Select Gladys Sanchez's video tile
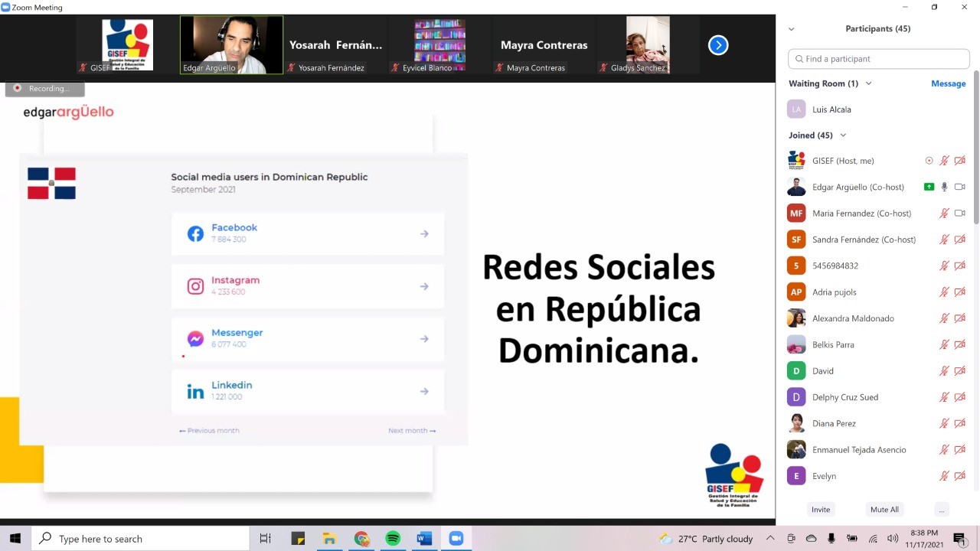The height and width of the screenshot is (551, 980). click(648, 45)
